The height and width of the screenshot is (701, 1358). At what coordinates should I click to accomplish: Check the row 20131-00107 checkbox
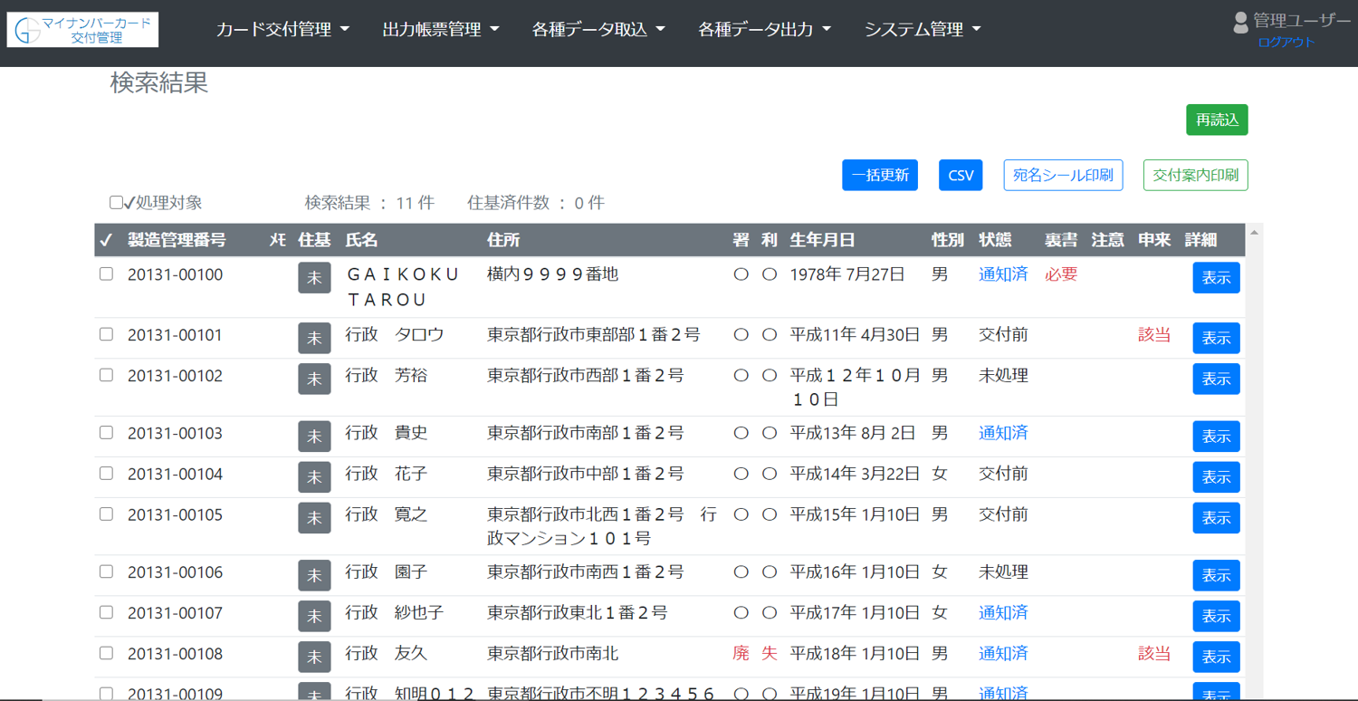(106, 612)
